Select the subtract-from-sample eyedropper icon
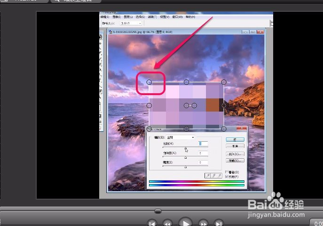This screenshot has height=226, width=323. tap(220, 176)
